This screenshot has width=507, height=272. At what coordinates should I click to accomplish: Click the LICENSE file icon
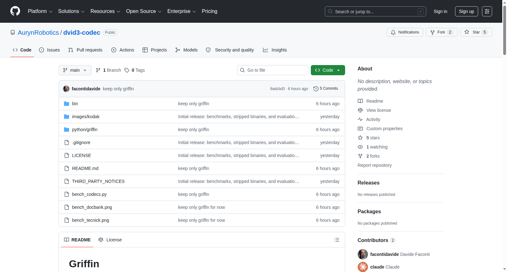pyautogui.click(x=67, y=155)
